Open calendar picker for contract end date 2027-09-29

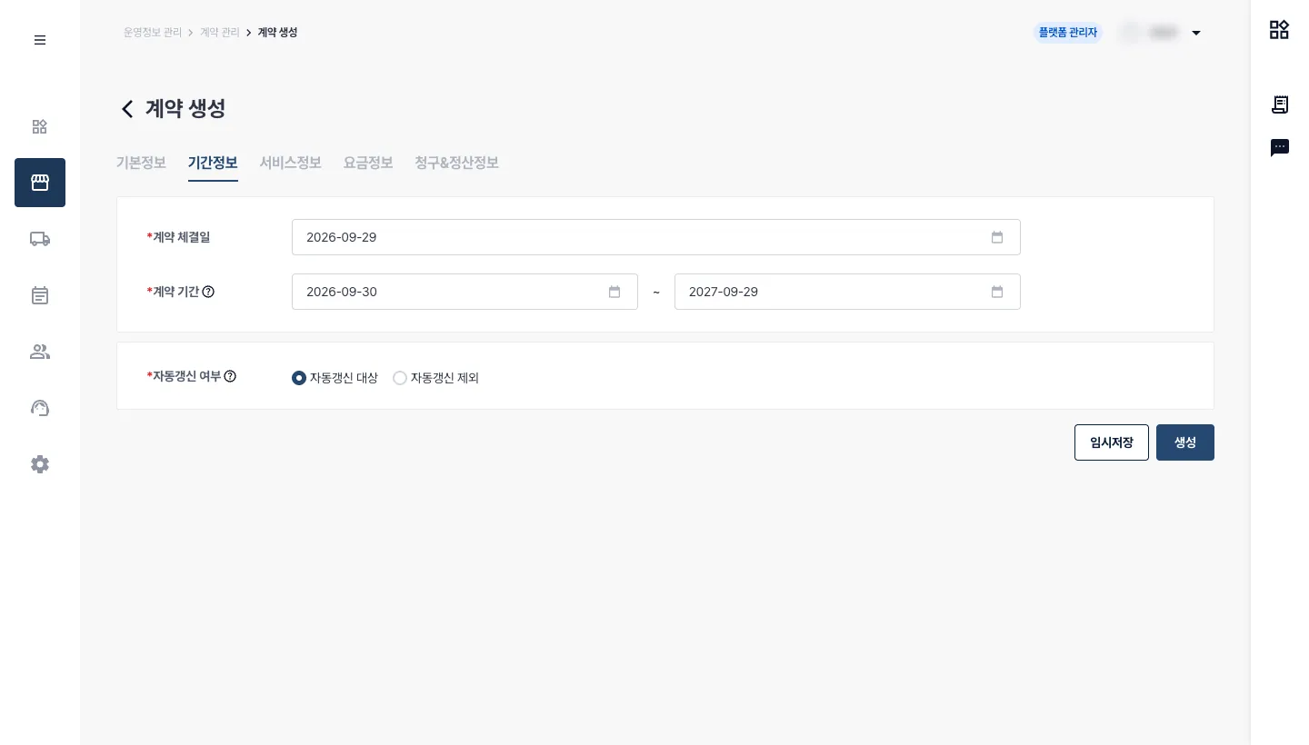[997, 292]
